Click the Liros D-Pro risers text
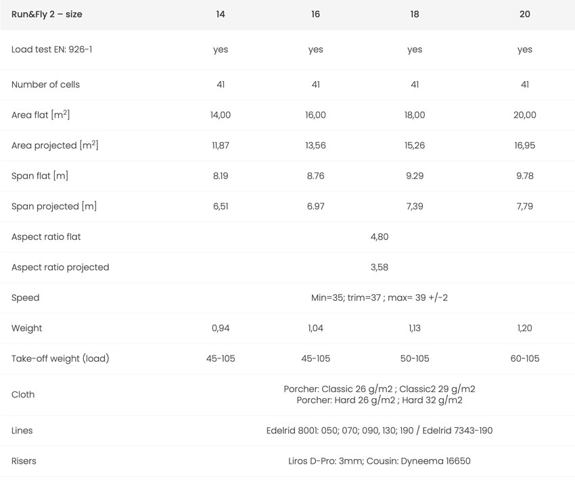575x480 pixels. [379, 461]
